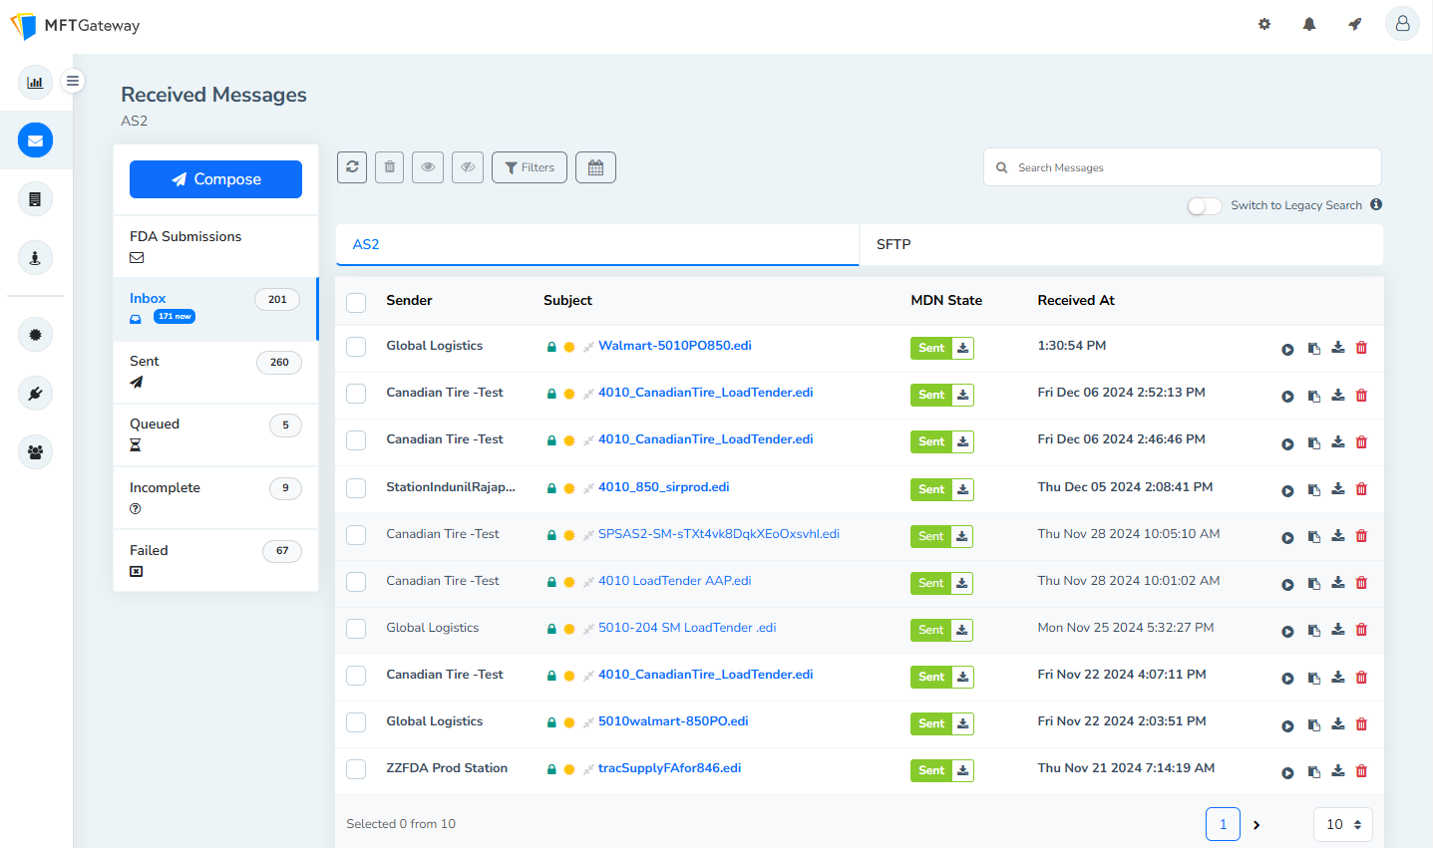
Task: Open SPSAS2-SM-sTXt4vk8DqkXEoOxsvhl.edi link
Action: [719, 534]
